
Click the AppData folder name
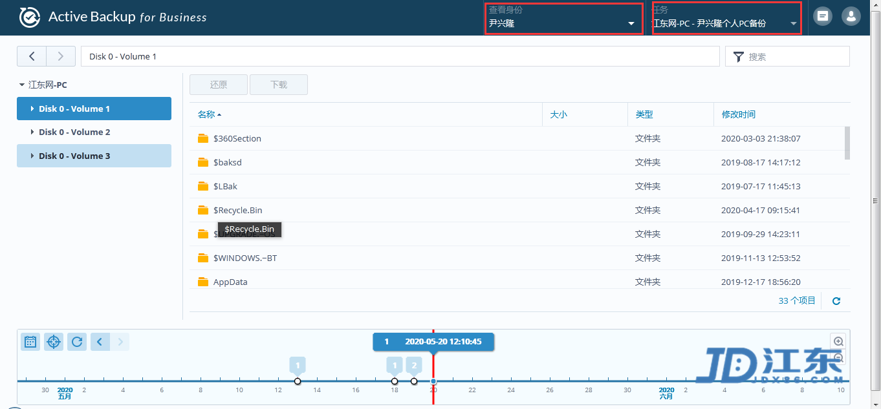tap(230, 282)
